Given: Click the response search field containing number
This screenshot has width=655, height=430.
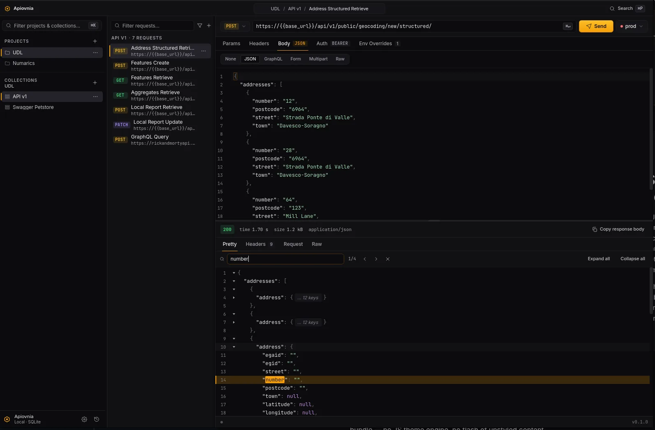Looking at the screenshot, I should [285, 259].
